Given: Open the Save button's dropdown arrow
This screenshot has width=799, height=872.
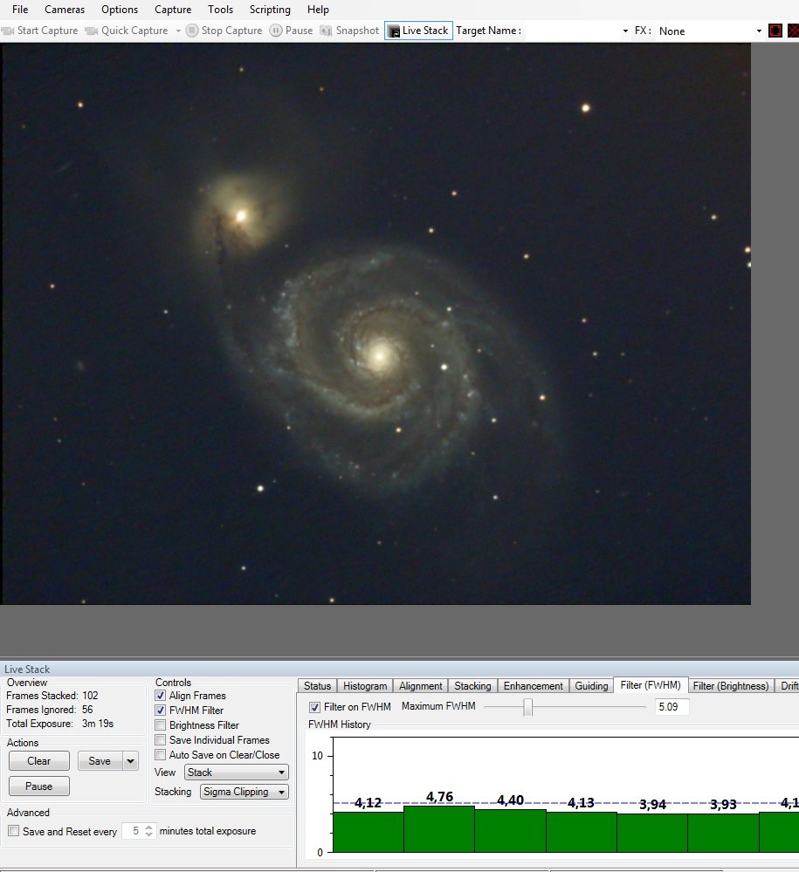Looking at the screenshot, I should pyautogui.click(x=130, y=761).
